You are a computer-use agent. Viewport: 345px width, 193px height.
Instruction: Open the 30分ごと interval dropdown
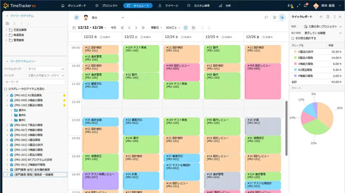(x=173, y=28)
